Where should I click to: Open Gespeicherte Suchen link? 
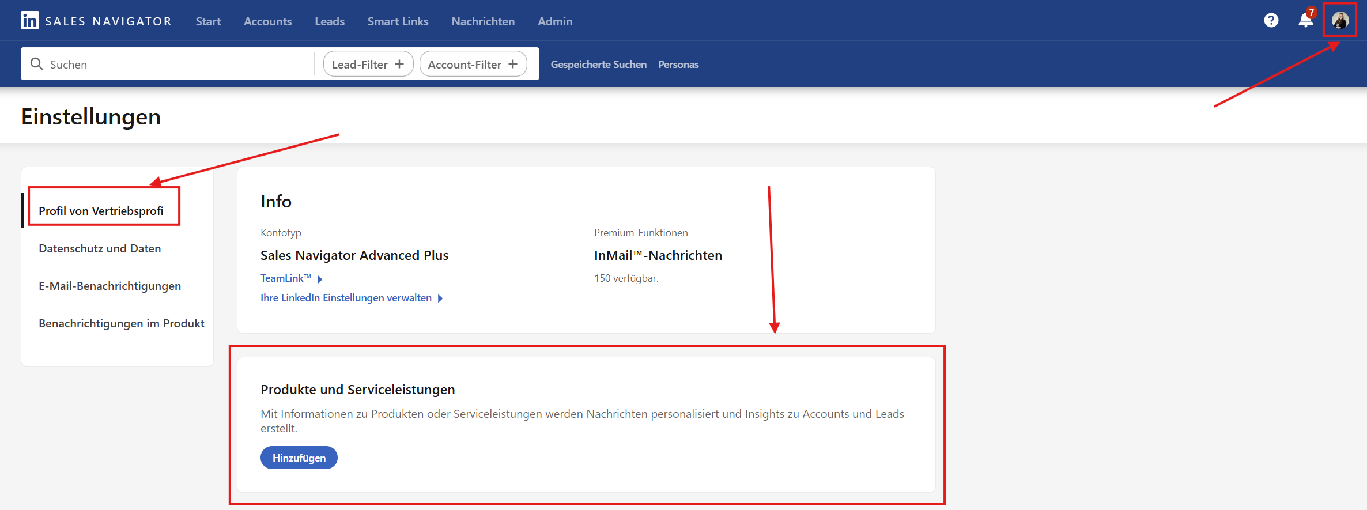pyautogui.click(x=598, y=65)
